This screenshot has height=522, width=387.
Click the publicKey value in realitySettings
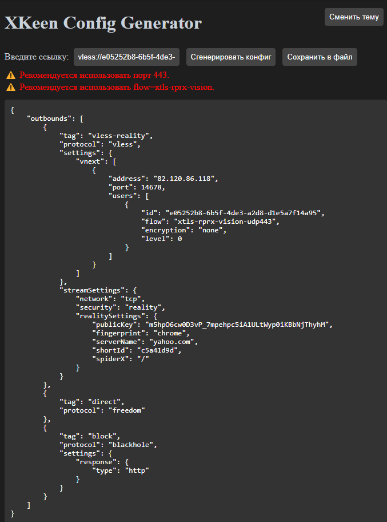(x=238, y=325)
